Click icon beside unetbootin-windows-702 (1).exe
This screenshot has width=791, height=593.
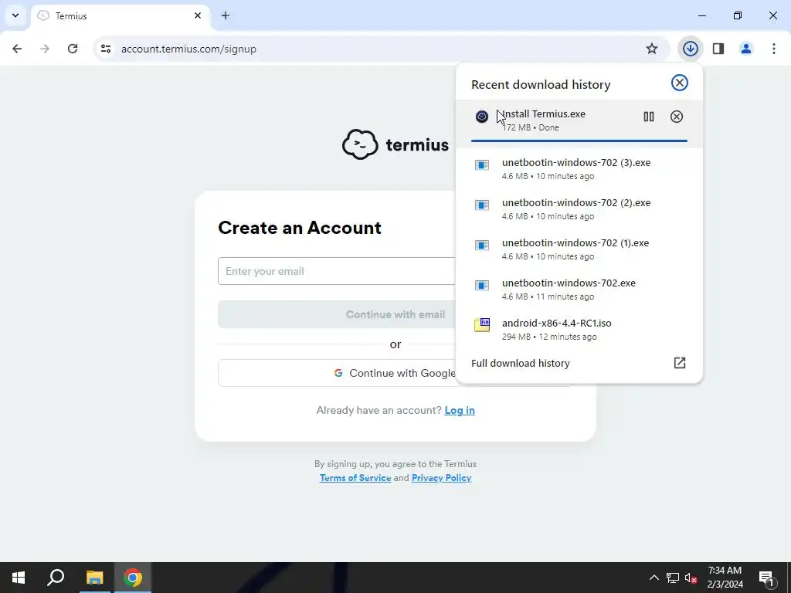coord(482,245)
